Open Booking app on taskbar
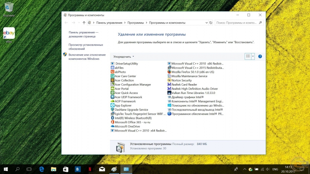Screen dimensions: 310x174 (78, 169)
